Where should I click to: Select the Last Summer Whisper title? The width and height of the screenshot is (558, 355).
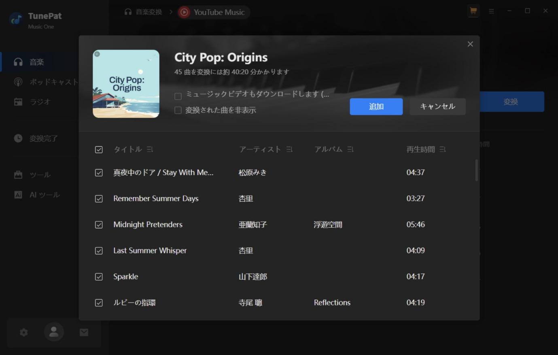point(150,251)
